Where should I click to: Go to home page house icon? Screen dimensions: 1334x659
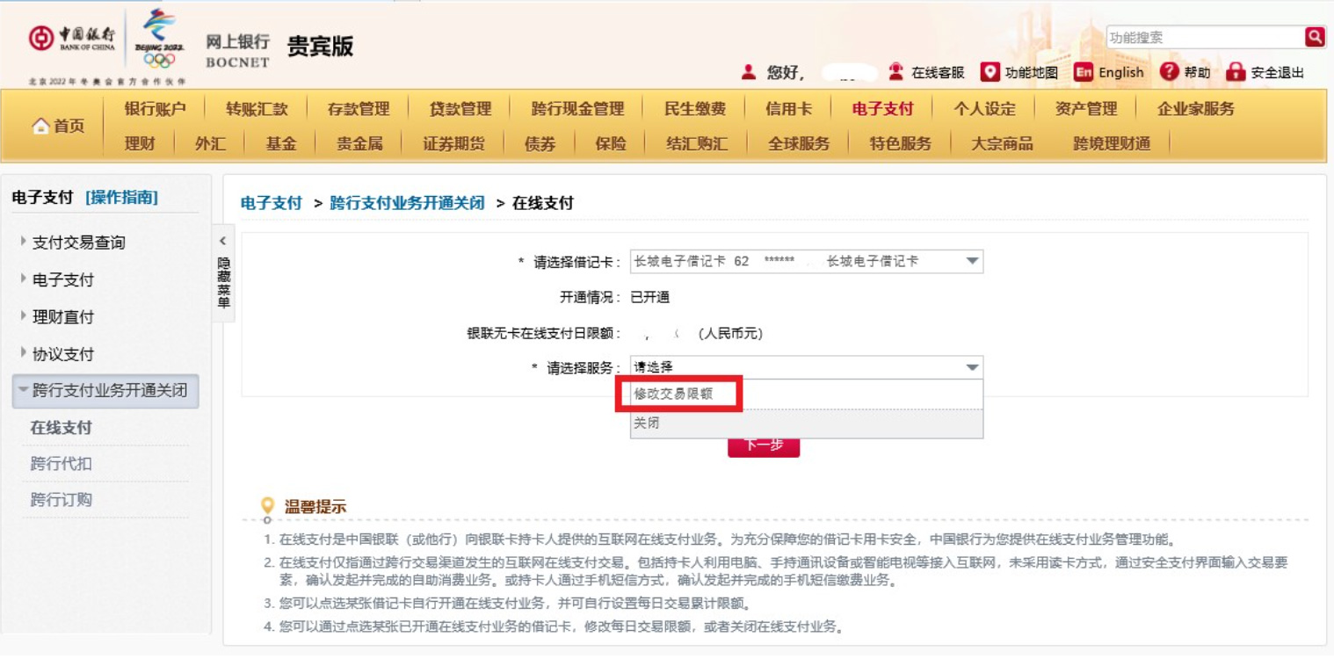click(41, 127)
